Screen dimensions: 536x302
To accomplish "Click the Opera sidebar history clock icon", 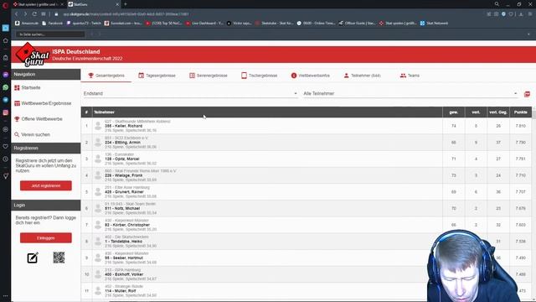I will point(6,159).
